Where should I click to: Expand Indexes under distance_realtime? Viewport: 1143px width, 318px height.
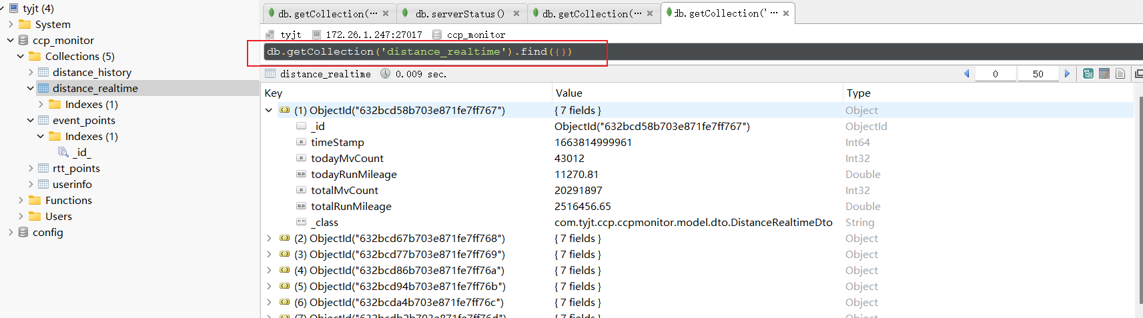point(41,105)
